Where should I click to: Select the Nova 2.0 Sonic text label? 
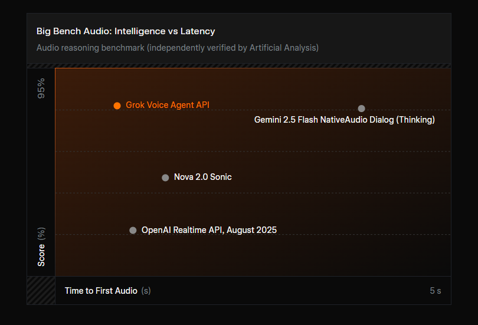tap(202, 177)
